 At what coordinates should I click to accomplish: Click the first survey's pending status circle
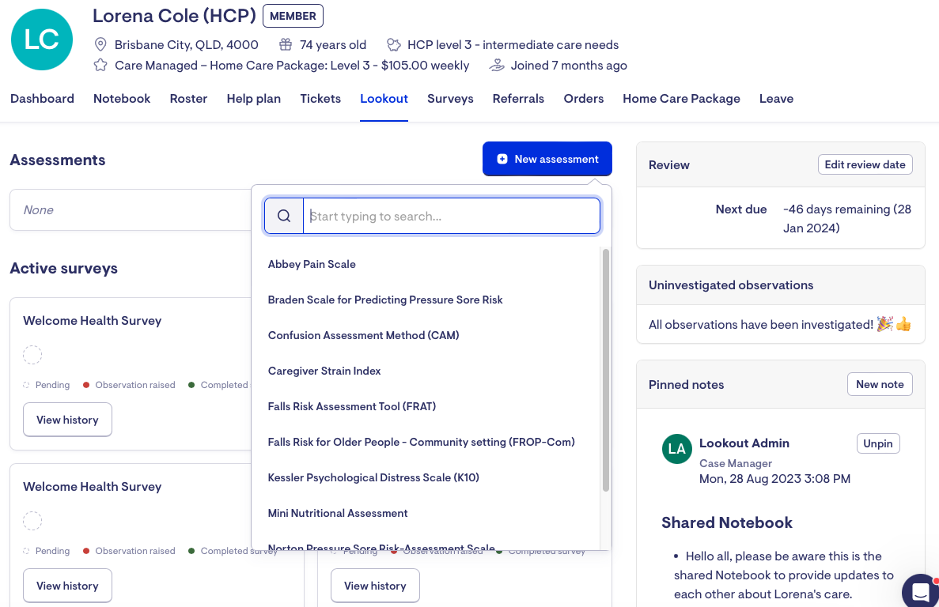tap(32, 355)
